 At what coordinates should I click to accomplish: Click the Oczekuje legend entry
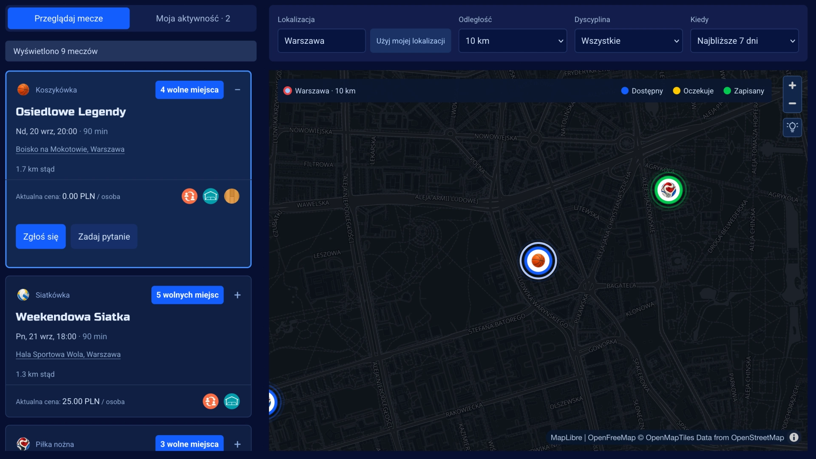(x=693, y=91)
